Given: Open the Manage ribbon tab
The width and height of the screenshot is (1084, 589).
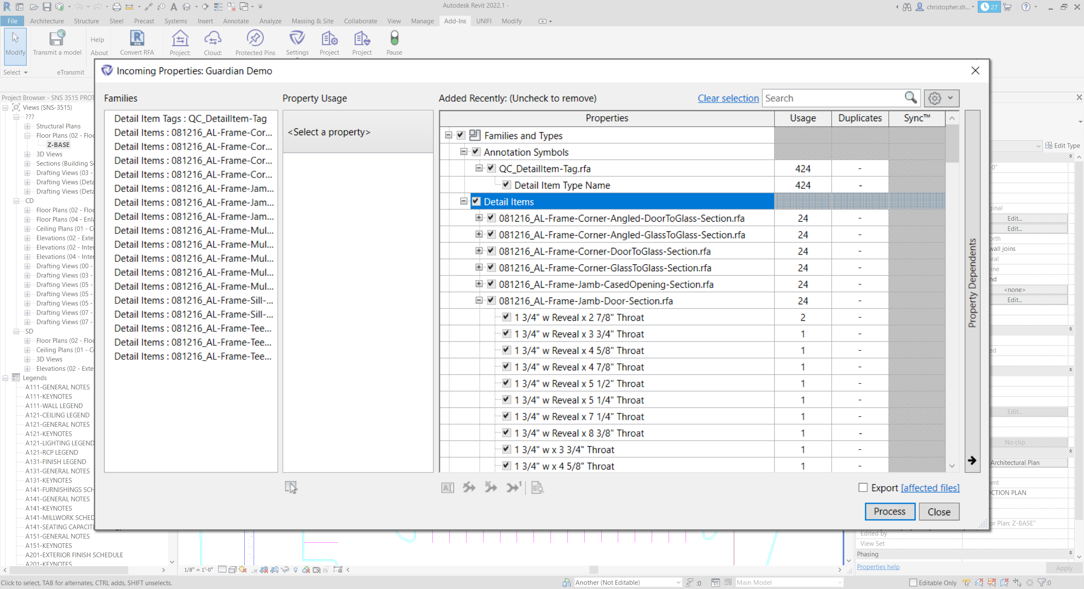Looking at the screenshot, I should point(422,21).
